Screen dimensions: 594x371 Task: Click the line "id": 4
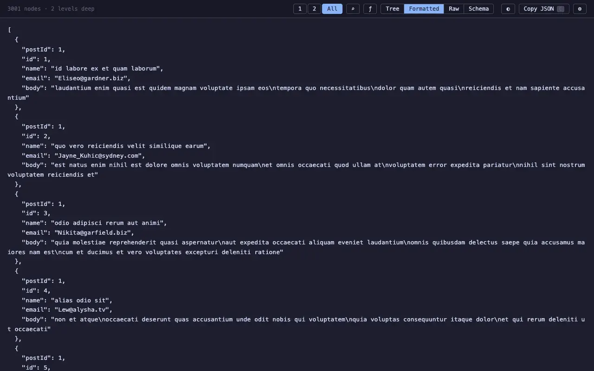click(x=36, y=291)
